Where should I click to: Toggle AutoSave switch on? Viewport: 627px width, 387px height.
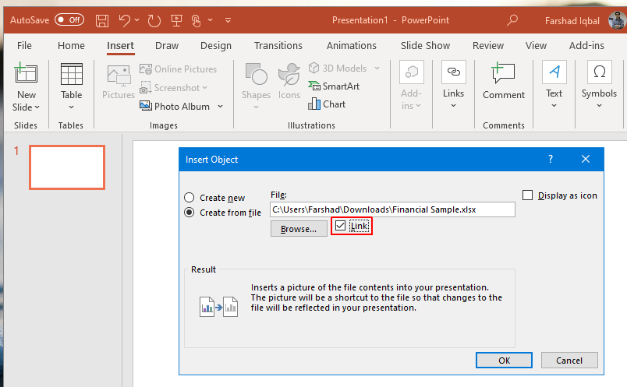(x=69, y=19)
